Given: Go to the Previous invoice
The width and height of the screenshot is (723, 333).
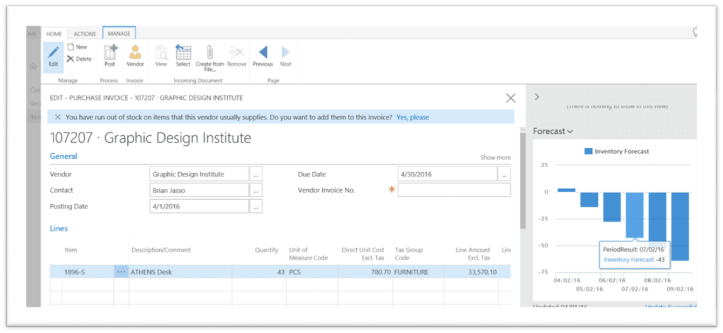Looking at the screenshot, I should coord(263,57).
